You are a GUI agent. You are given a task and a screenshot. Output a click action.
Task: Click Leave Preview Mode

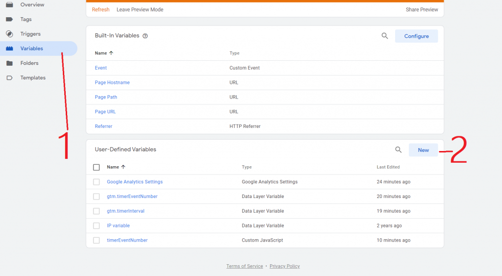coord(140,10)
